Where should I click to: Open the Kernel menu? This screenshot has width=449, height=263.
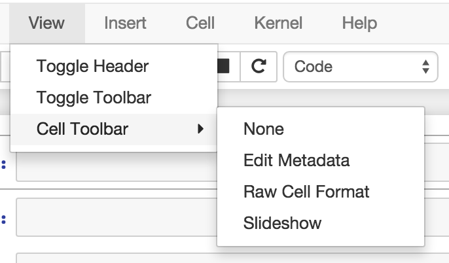click(x=278, y=24)
